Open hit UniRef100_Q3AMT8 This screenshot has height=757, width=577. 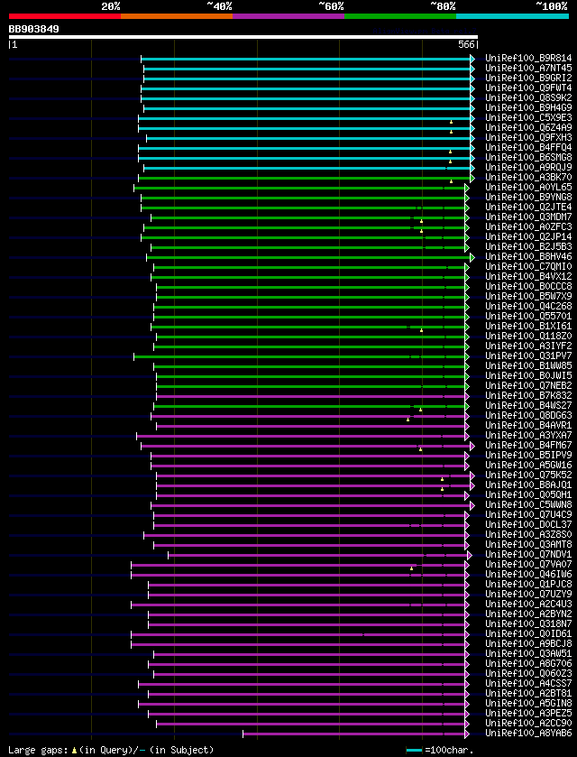pos(528,543)
